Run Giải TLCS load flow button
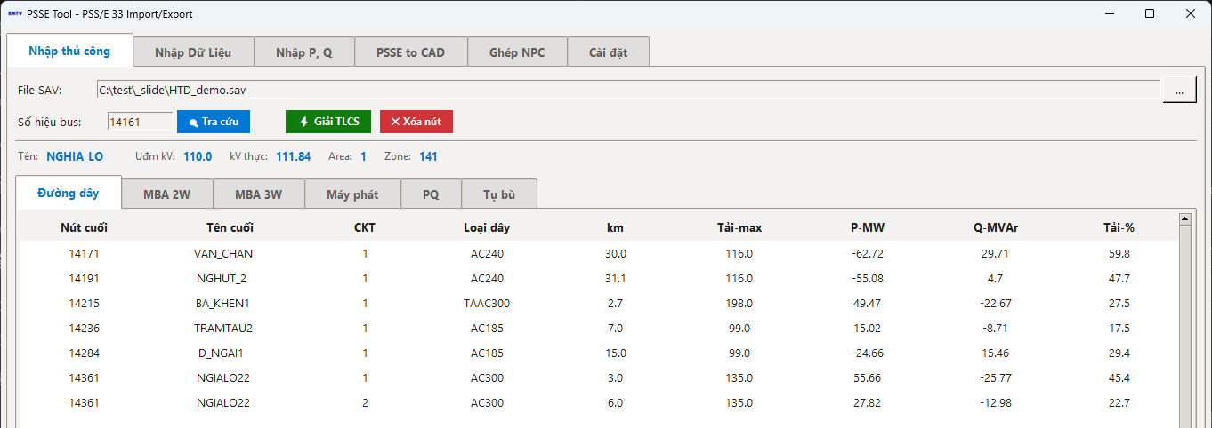This screenshot has width=1212, height=428. tap(328, 122)
